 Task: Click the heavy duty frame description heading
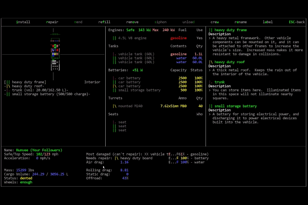[231, 30]
